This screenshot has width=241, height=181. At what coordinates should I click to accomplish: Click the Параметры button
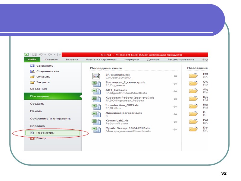coord(53,133)
